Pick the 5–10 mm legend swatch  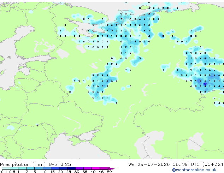(x=39, y=168)
